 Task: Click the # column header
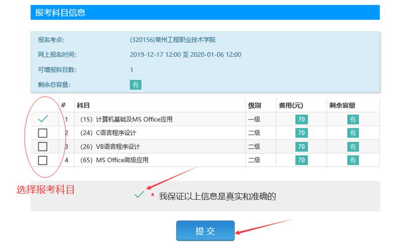click(63, 105)
